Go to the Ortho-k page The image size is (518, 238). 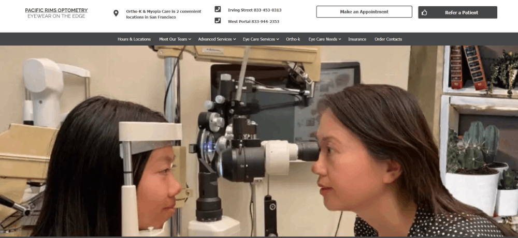[293, 39]
